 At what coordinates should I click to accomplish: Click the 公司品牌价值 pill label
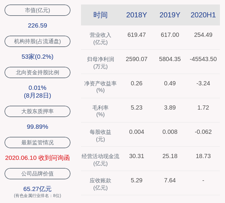(37, 174)
